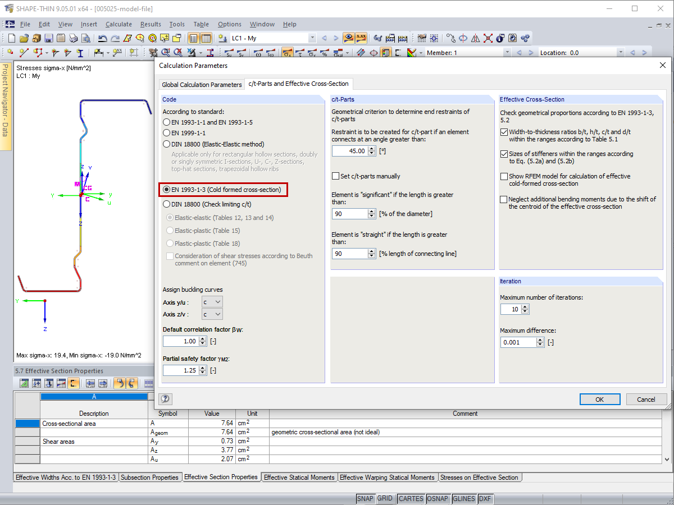Close the Calculation Parameters dialog with X
The height and width of the screenshot is (505, 674).
tap(662, 66)
